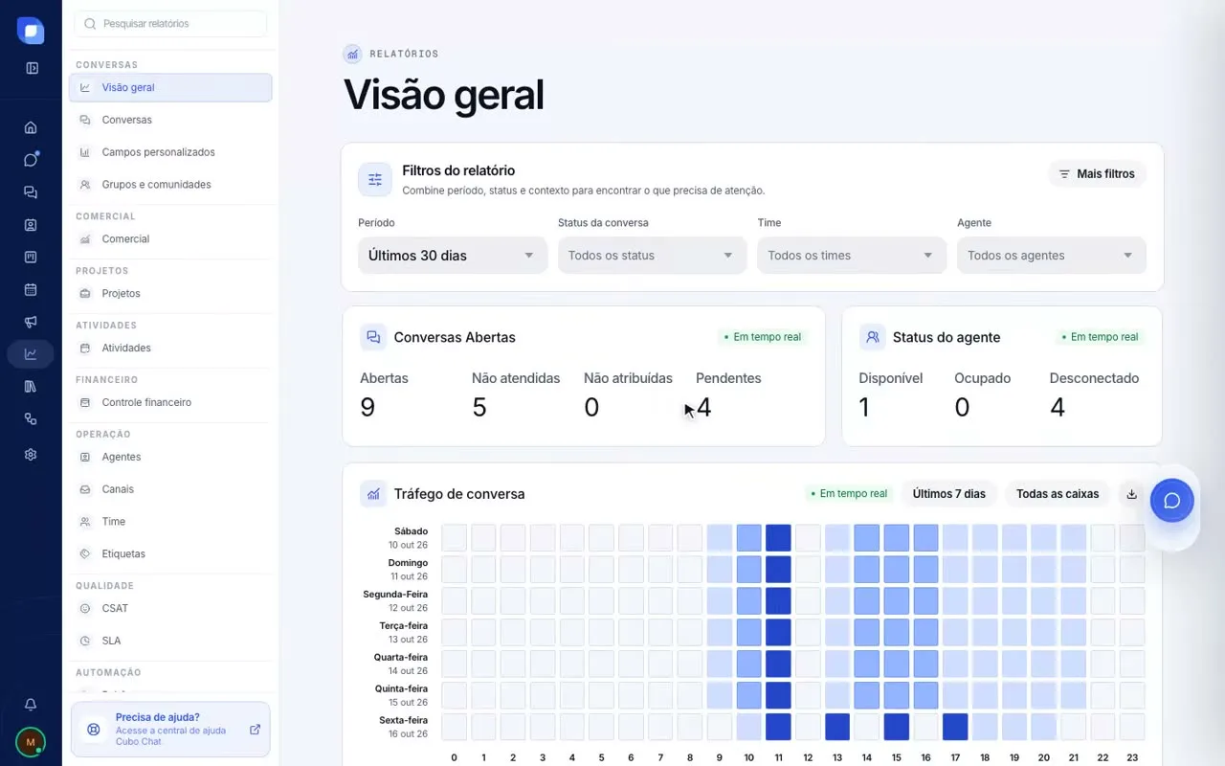
Task: Click the Pesquisar relatórios search field
Action: pyautogui.click(x=170, y=24)
